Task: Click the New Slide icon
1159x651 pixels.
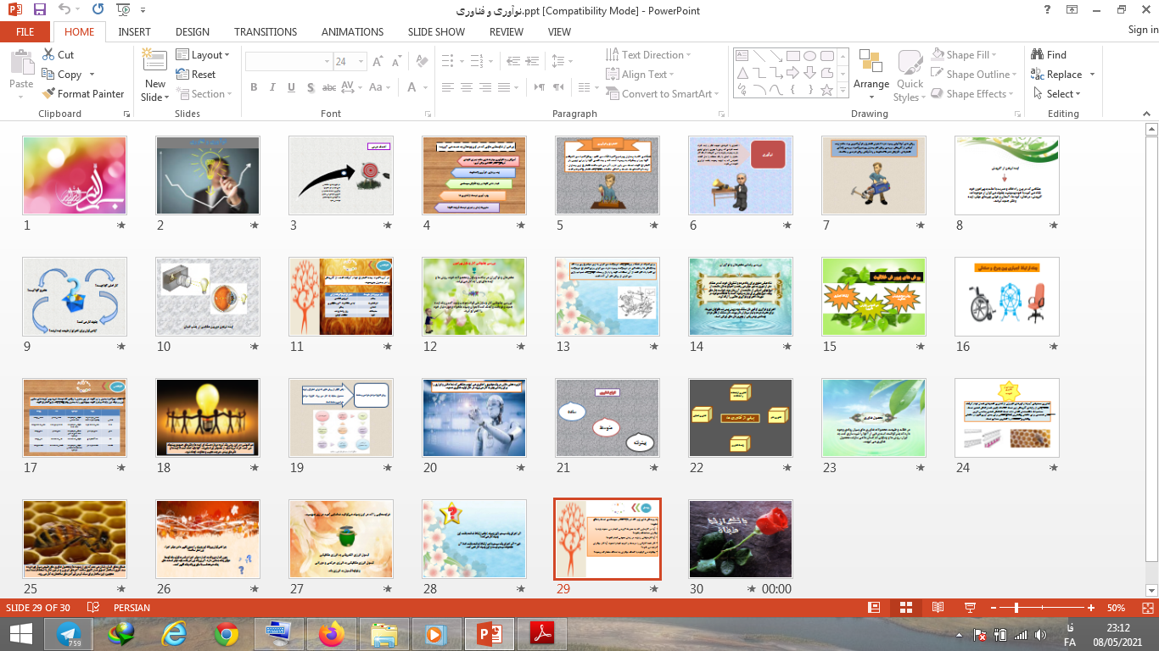Action: click(154, 64)
